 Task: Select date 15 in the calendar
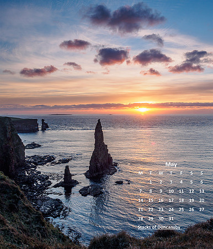pos(151,200)
